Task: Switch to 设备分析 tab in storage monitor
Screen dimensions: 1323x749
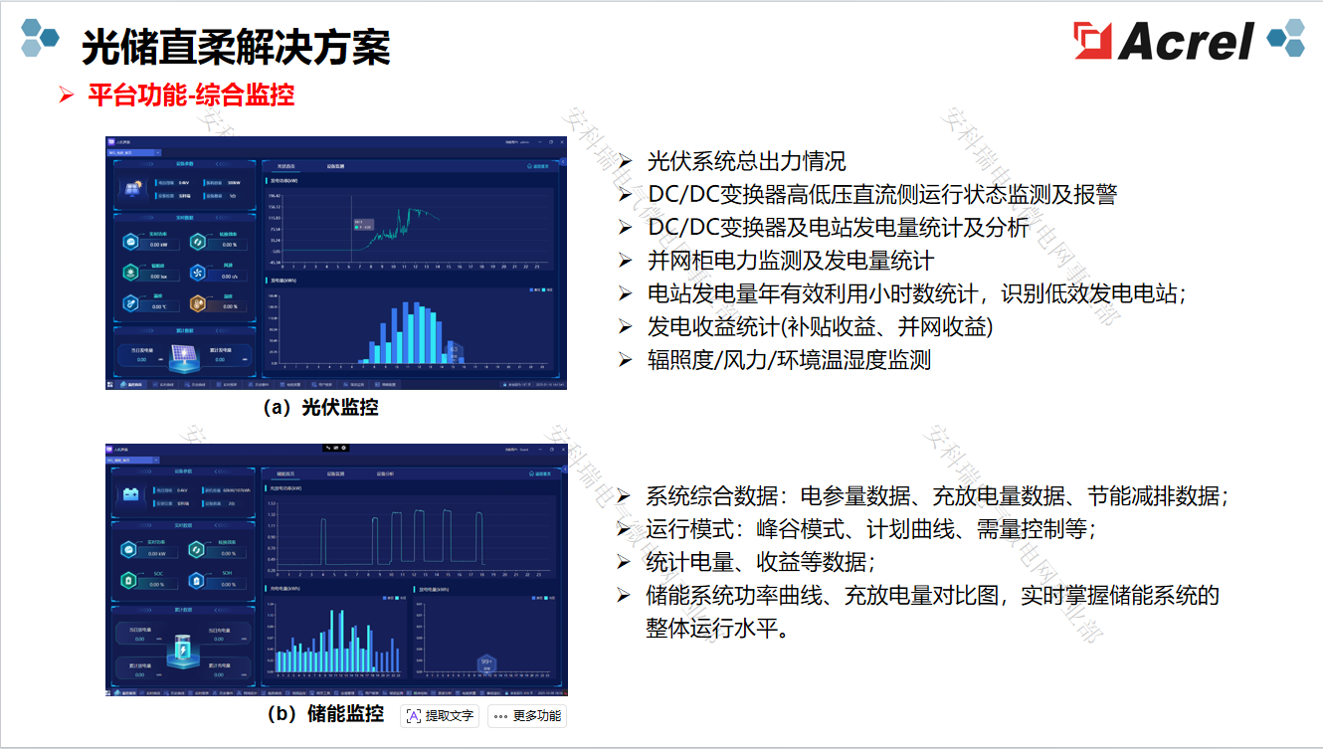Action: (385, 474)
